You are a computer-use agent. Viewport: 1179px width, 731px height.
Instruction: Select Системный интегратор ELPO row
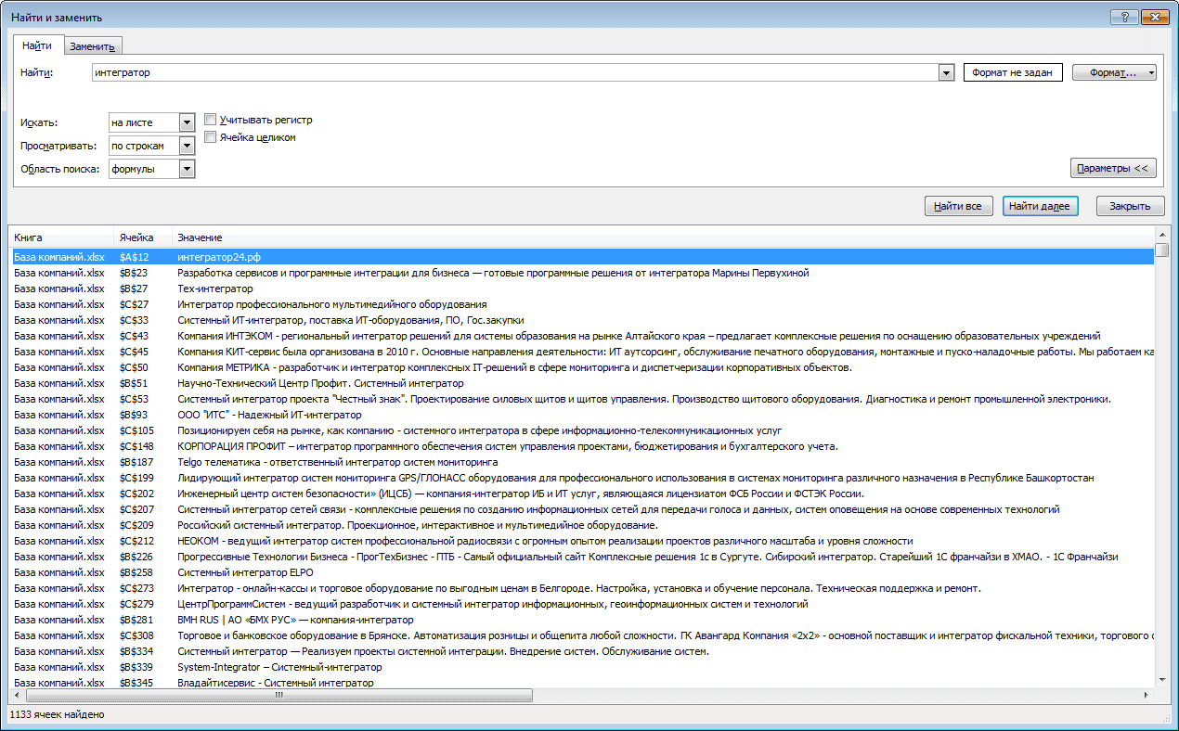click(581, 572)
